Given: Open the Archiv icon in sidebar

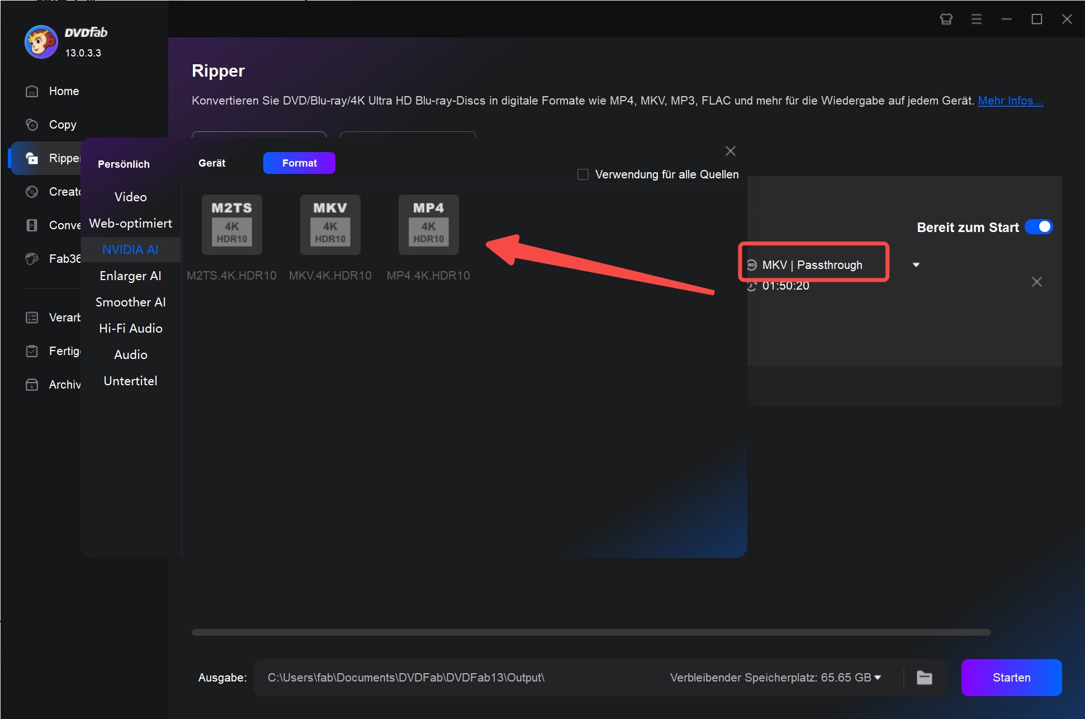Looking at the screenshot, I should coord(32,385).
